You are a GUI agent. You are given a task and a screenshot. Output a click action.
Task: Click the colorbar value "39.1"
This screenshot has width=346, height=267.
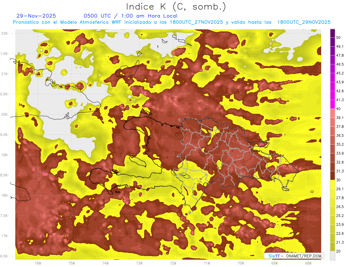pos(340,118)
